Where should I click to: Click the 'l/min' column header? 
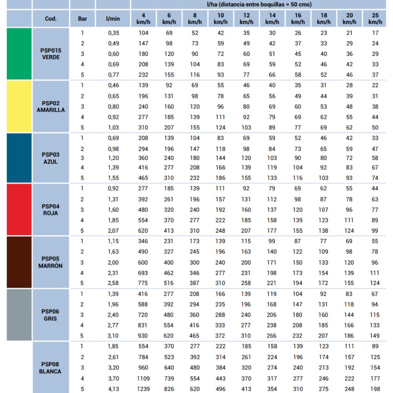click(x=113, y=18)
